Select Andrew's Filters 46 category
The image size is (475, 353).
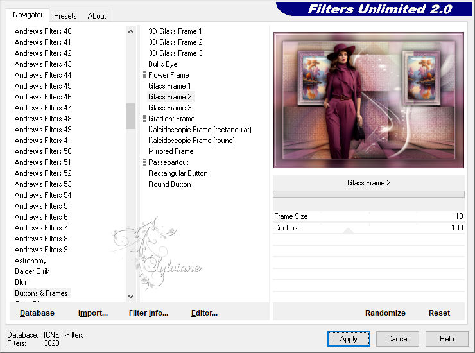[43, 97]
